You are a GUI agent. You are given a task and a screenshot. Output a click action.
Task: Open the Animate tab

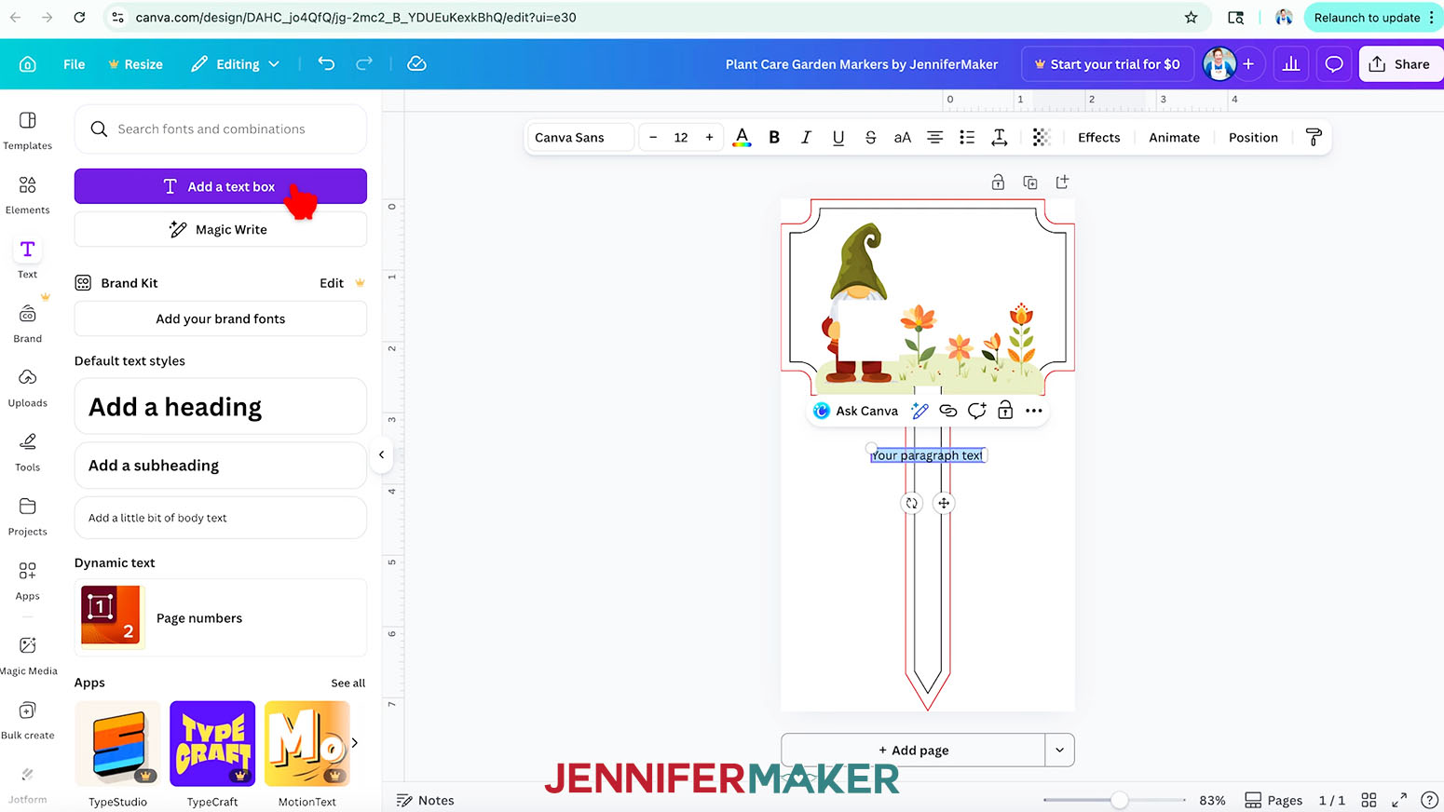pyautogui.click(x=1174, y=138)
